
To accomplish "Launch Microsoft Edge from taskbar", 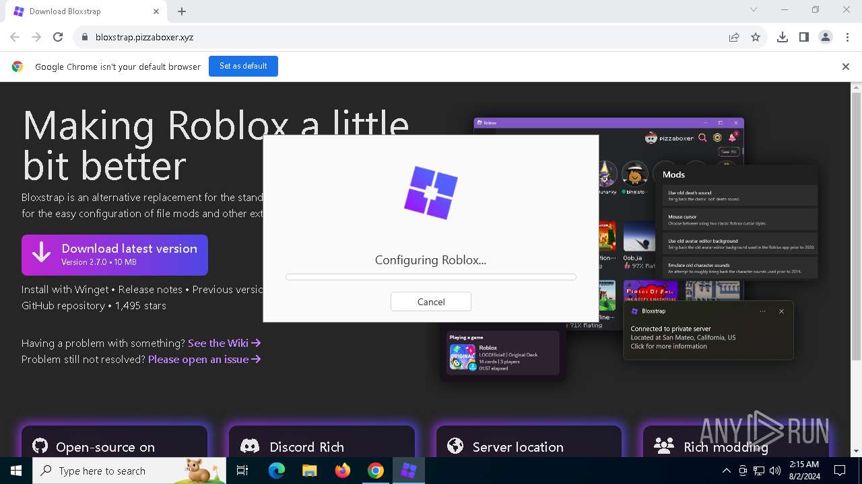I will [277, 471].
